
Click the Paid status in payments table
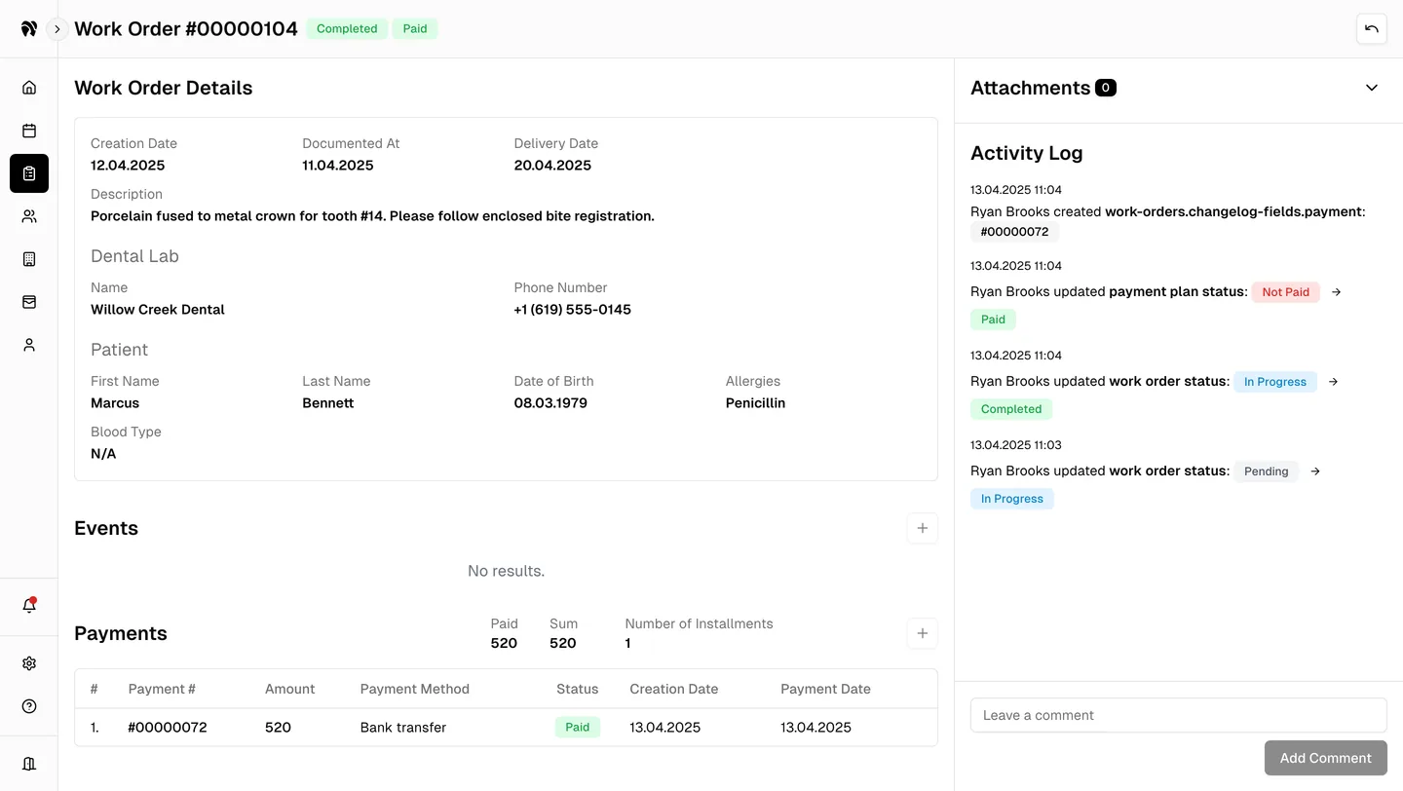click(578, 727)
